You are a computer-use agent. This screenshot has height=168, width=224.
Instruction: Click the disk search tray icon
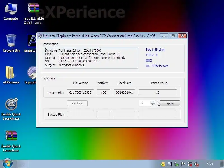[170, 164]
